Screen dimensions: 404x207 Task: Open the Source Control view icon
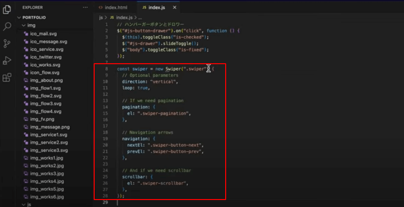coord(7,43)
